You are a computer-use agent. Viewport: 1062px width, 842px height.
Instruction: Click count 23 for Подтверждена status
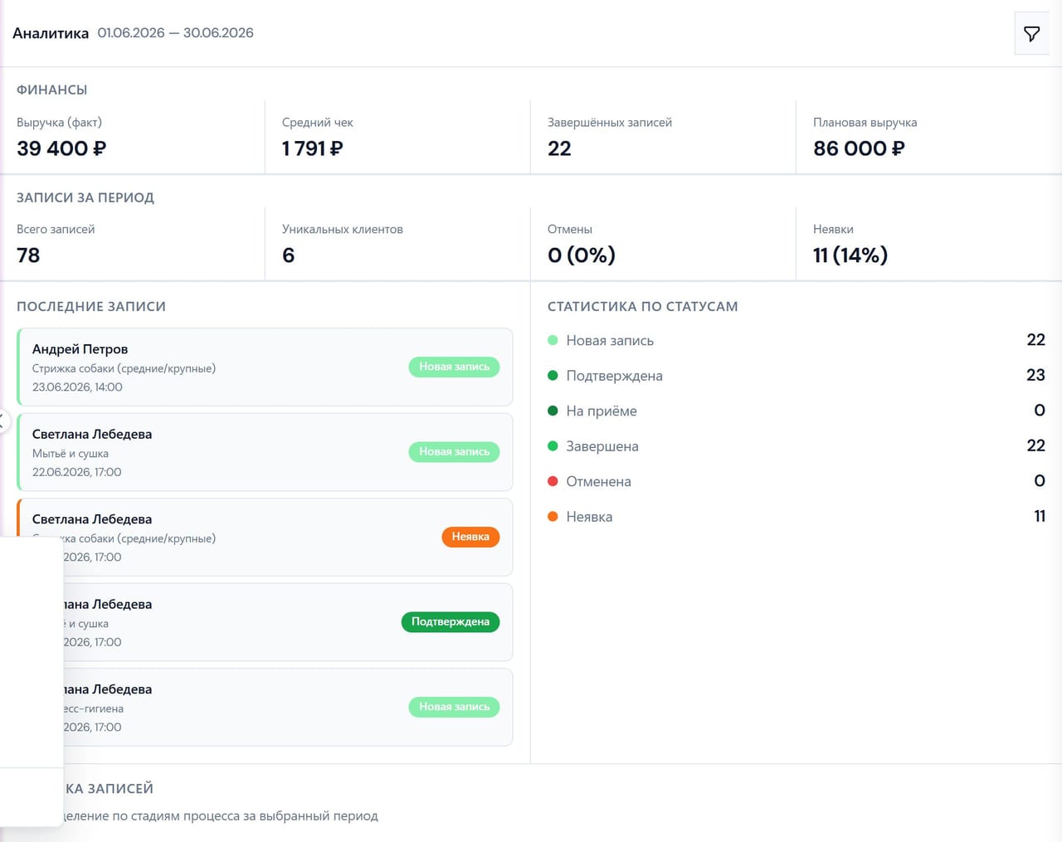pyautogui.click(x=1035, y=375)
